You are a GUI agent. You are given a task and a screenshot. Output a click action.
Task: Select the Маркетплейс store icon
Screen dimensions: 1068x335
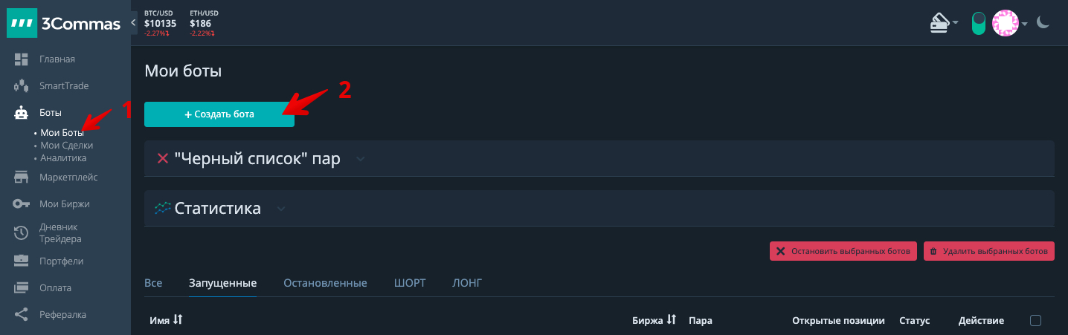point(21,178)
